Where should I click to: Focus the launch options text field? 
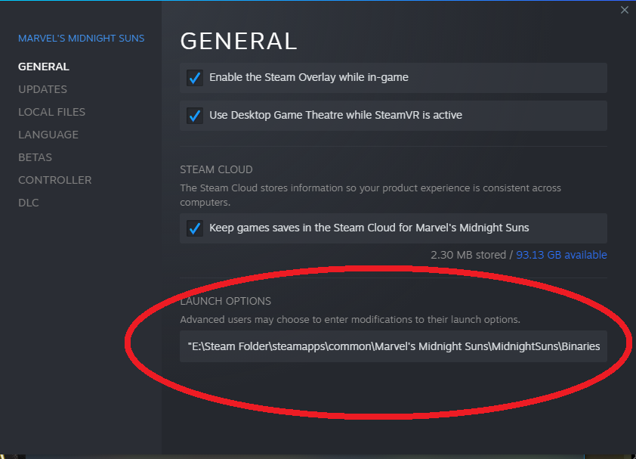point(393,346)
